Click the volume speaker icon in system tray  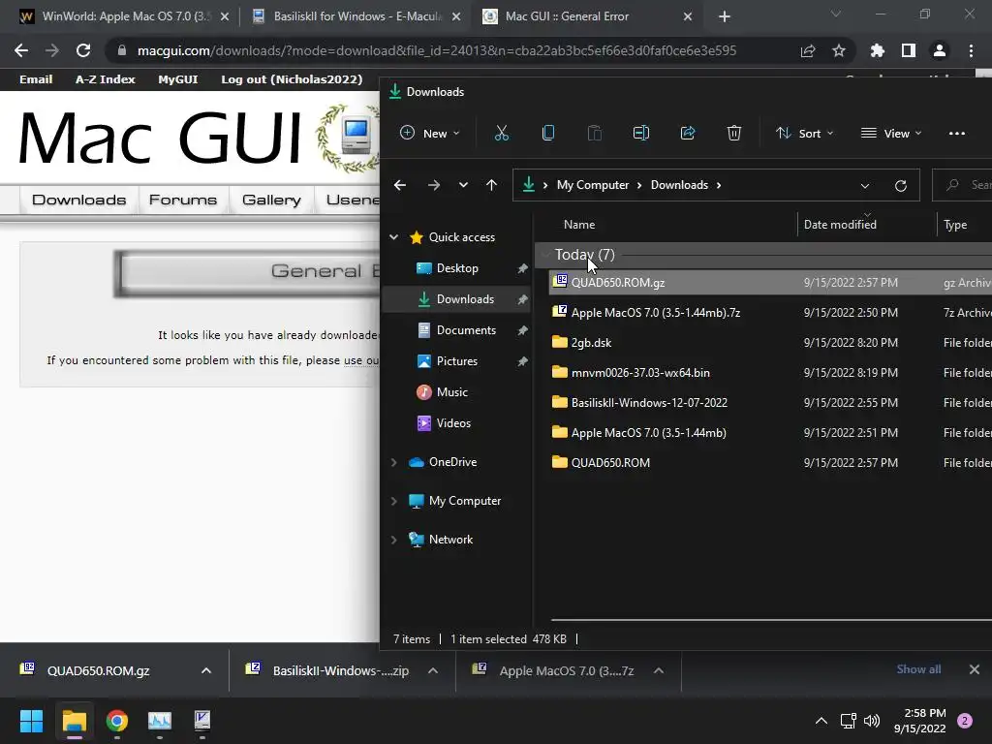[872, 721]
